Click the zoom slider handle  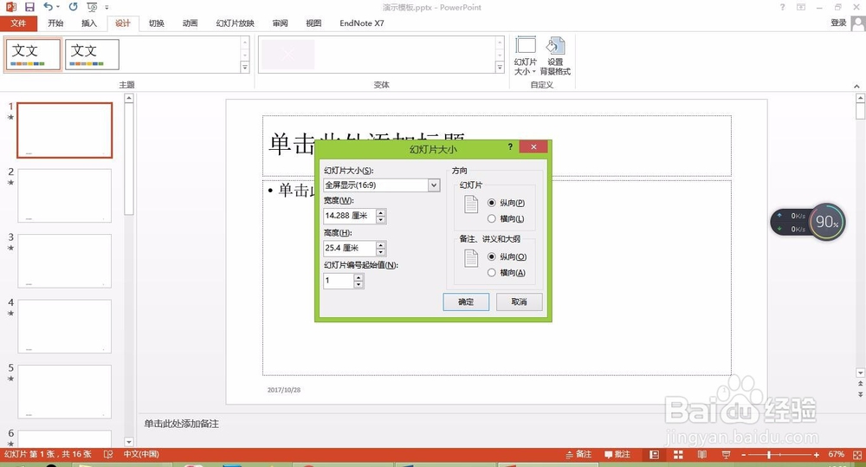pyautogui.click(x=769, y=454)
